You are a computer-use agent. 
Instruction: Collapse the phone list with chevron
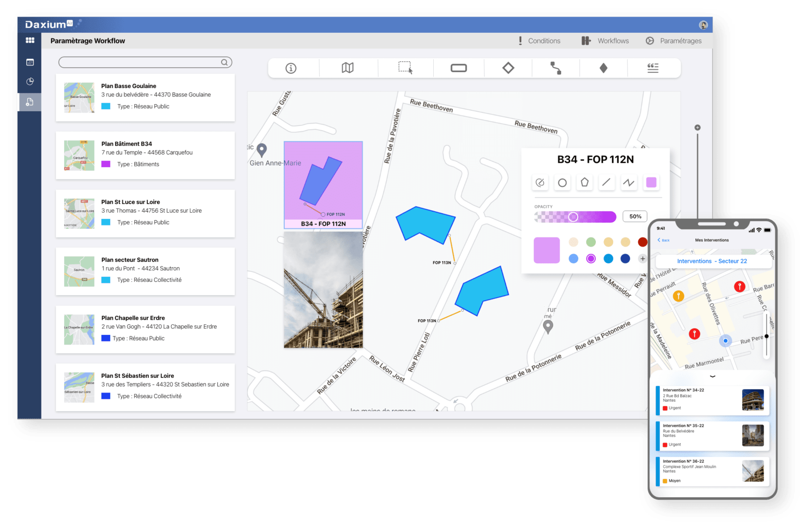713,376
